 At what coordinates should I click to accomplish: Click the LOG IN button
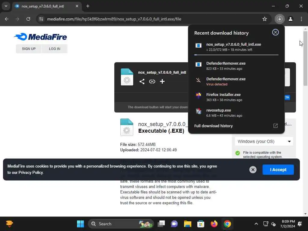[x=55, y=49]
